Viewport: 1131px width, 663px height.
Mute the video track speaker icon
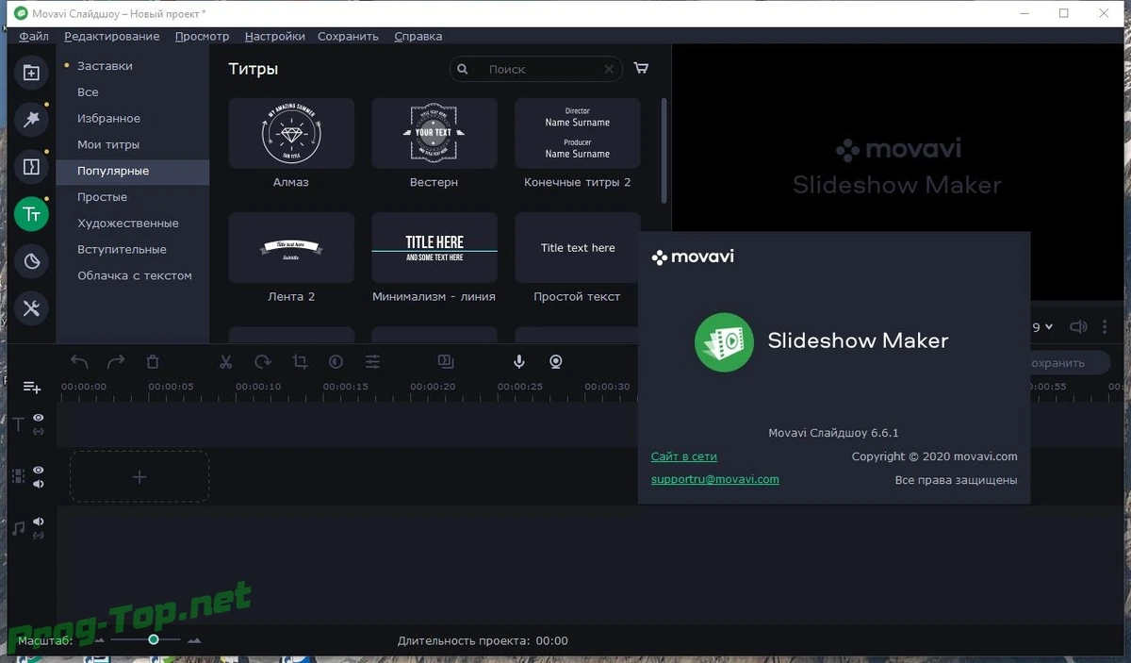[39, 484]
